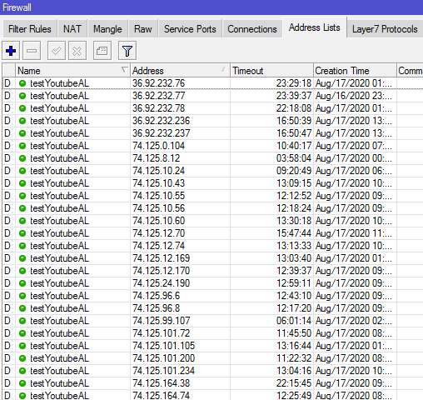Image resolution: width=423 pixels, height=400 pixels.
Task: Click the minus Remove button
Action: coord(32,51)
